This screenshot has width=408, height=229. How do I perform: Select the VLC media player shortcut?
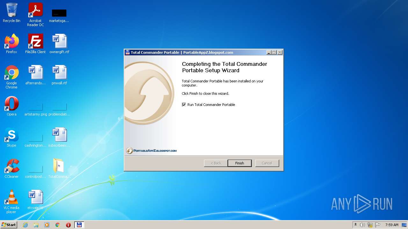(x=11, y=202)
